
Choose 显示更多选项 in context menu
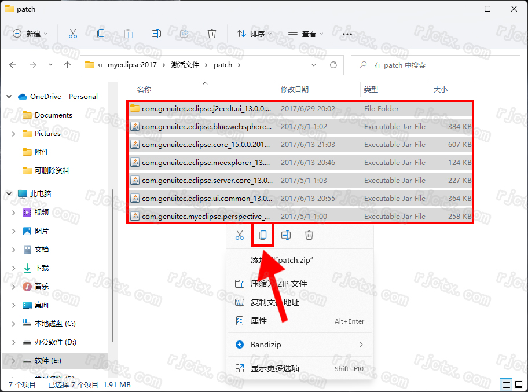(275, 368)
